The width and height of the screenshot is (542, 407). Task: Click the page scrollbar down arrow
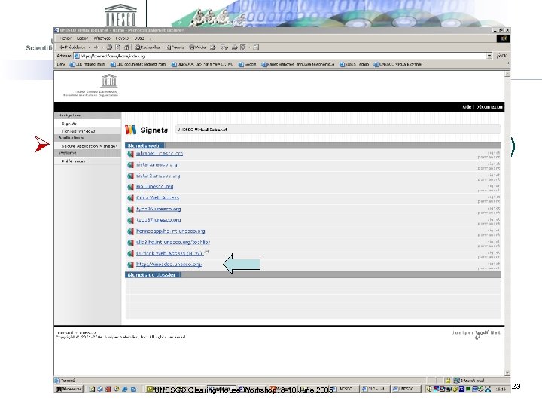507,373
